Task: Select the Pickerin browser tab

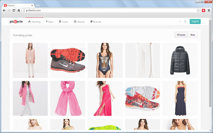Action: point(18,5)
